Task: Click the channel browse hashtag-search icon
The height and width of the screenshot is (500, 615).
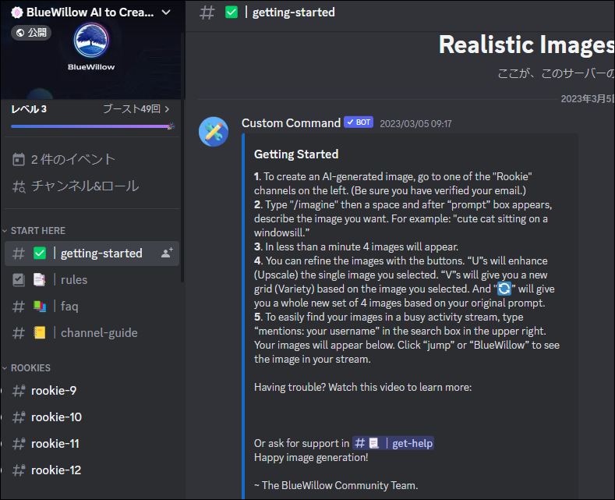Action: pos(19,186)
